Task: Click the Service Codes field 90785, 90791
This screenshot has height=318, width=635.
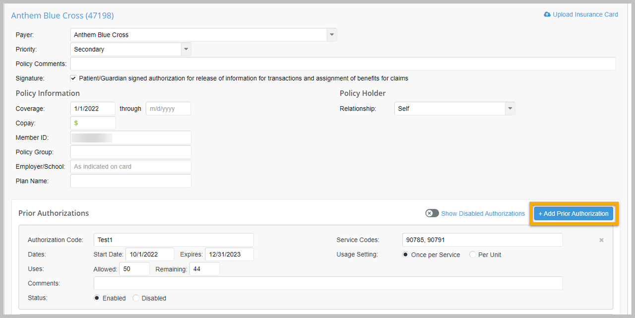Action: [483, 240]
